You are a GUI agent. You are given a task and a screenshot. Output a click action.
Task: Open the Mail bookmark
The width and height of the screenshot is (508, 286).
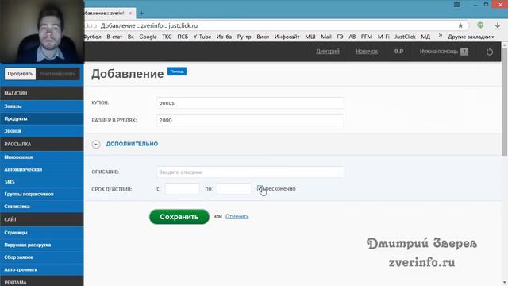326,37
